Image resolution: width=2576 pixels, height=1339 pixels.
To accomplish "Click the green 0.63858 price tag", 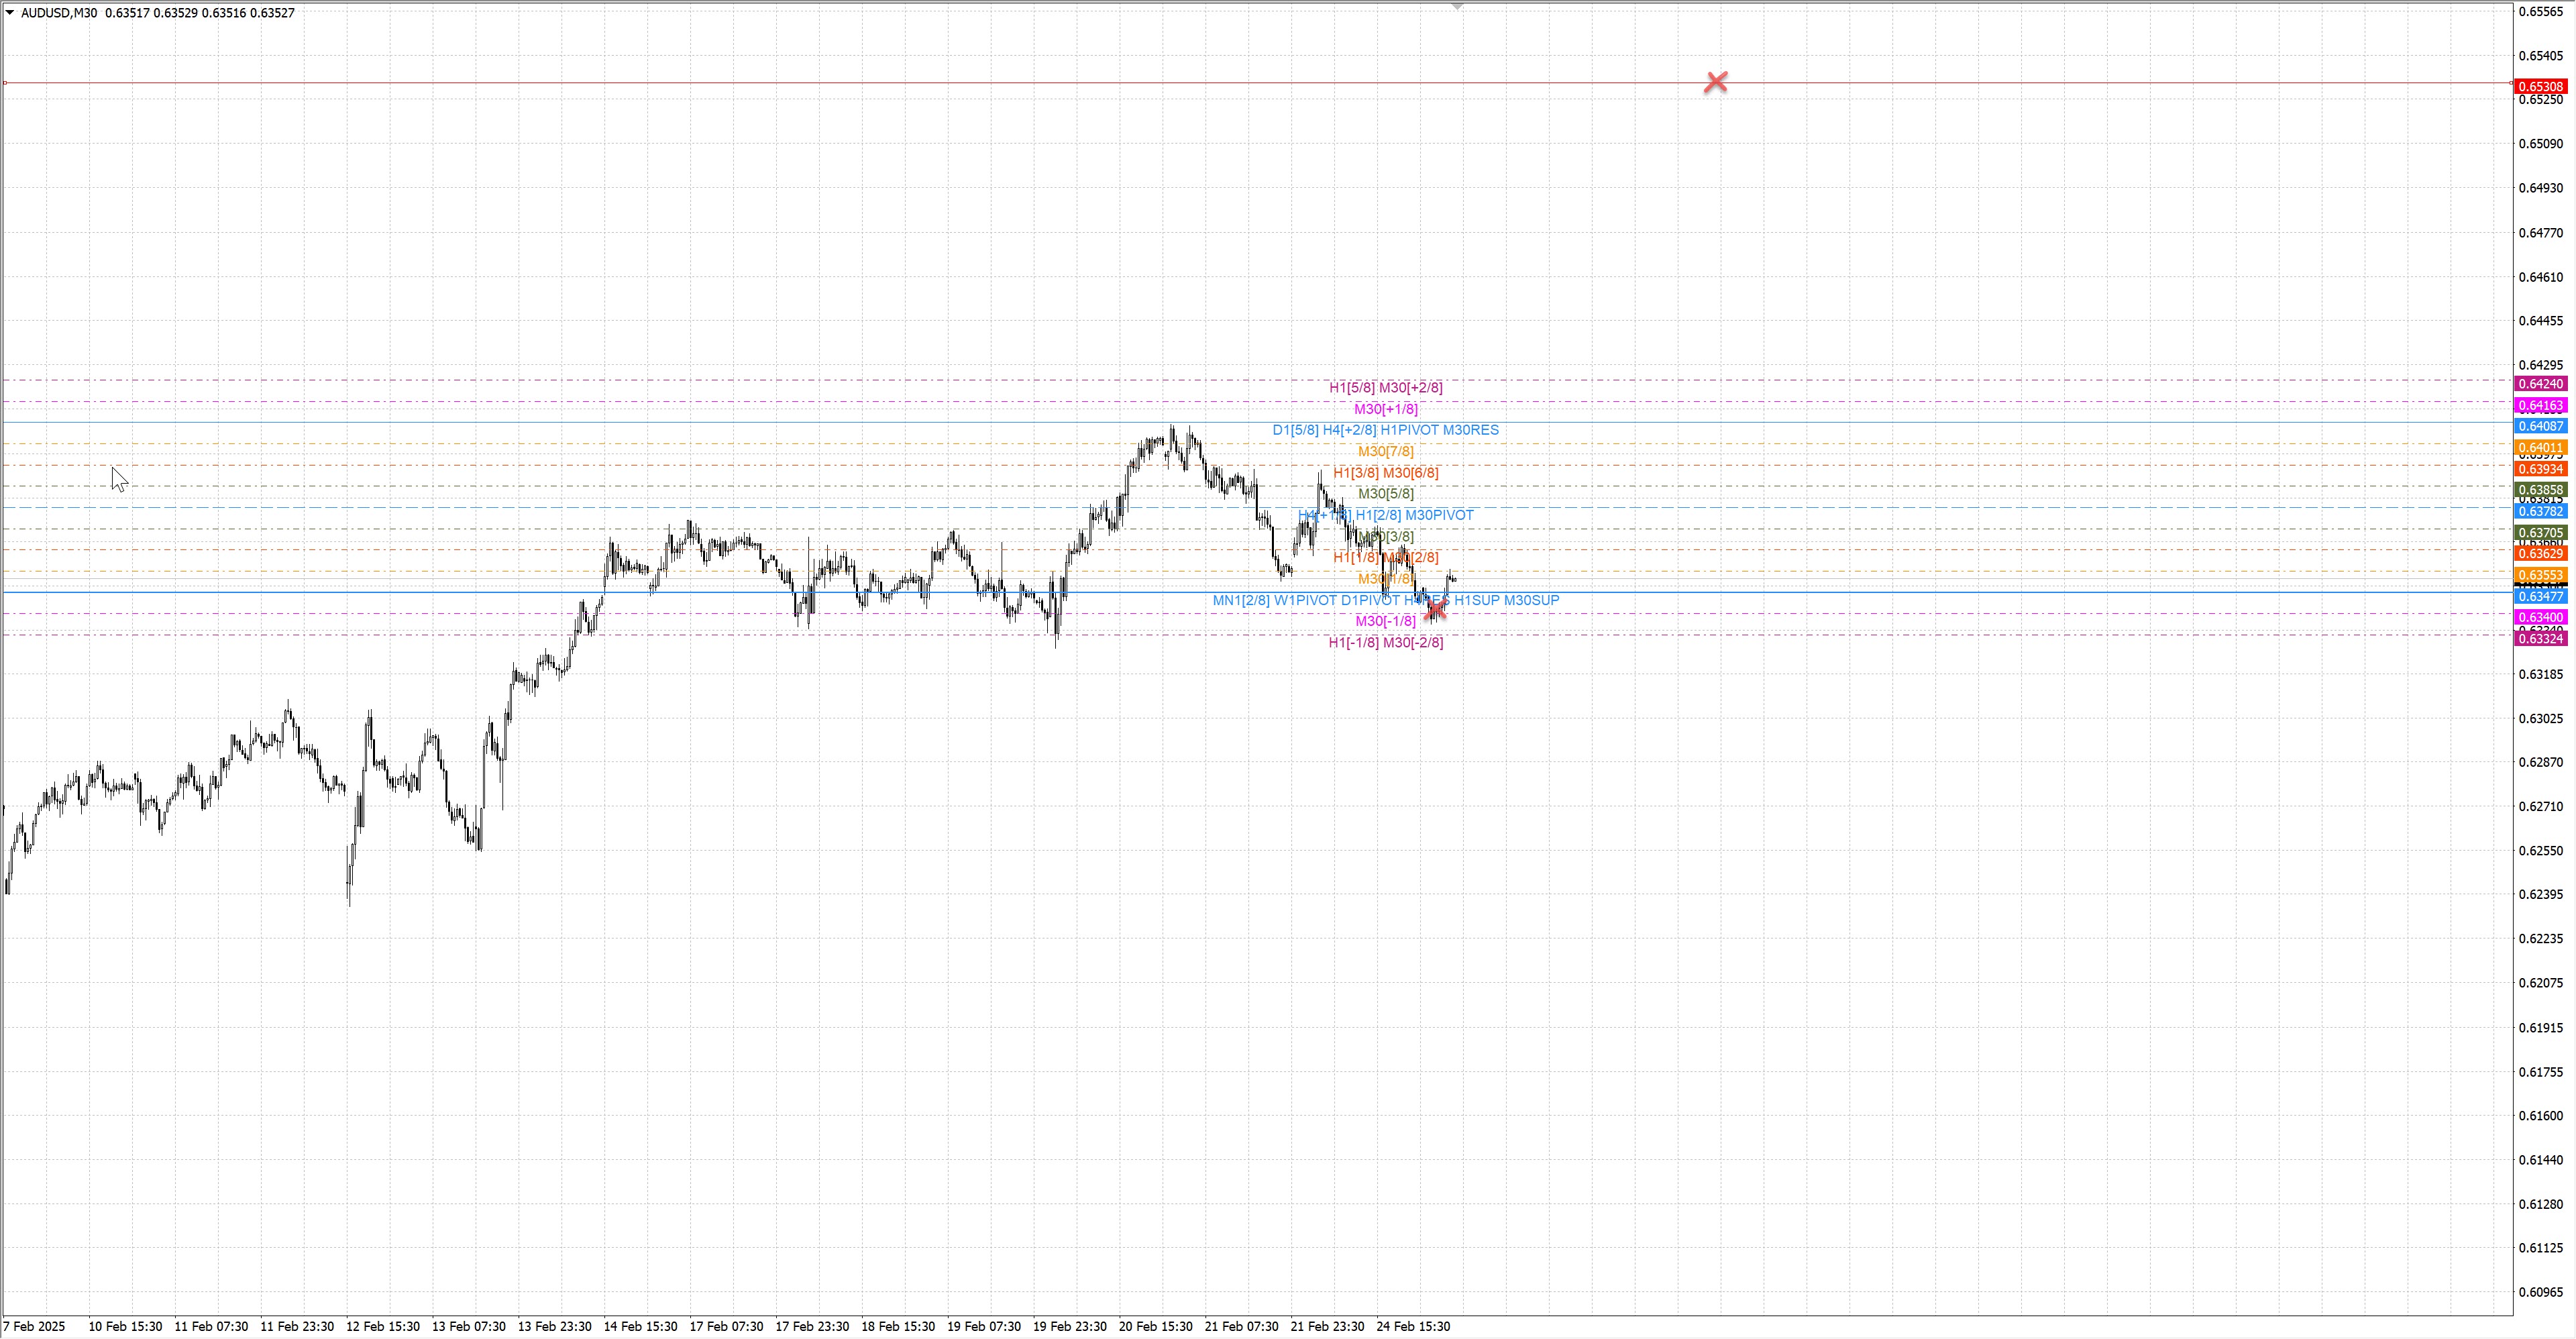I will coord(2540,490).
